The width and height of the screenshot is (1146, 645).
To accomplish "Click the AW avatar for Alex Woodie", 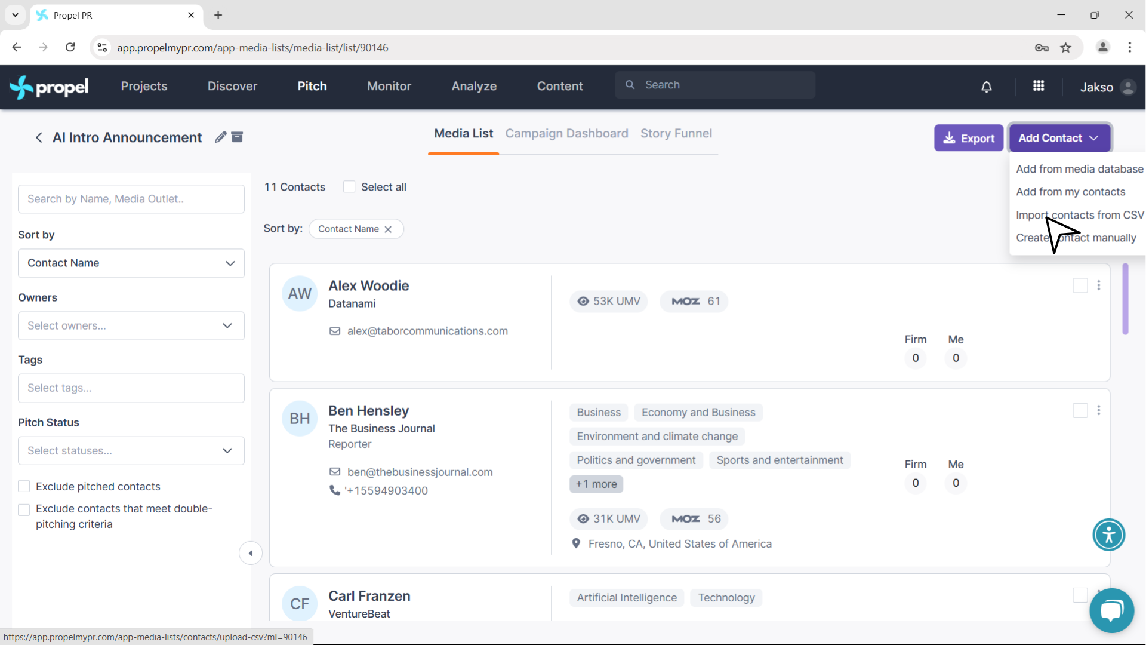I will (x=300, y=294).
